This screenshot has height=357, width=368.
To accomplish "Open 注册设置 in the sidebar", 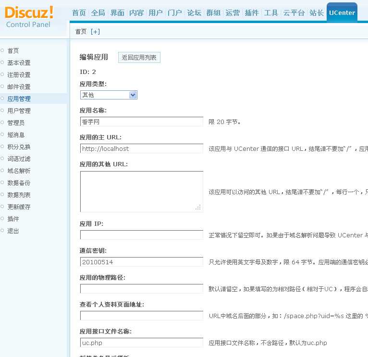I will (19, 74).
